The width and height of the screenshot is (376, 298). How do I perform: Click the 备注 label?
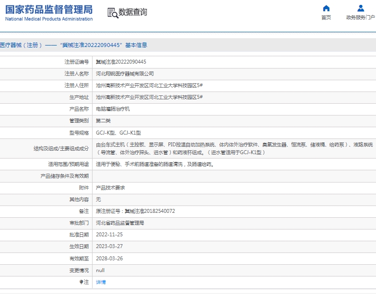84,211
